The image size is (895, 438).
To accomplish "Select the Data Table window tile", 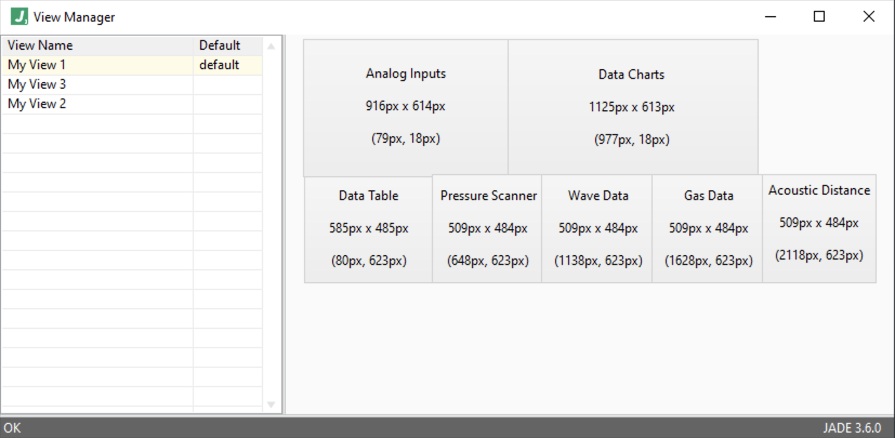I will pos(368,229).
